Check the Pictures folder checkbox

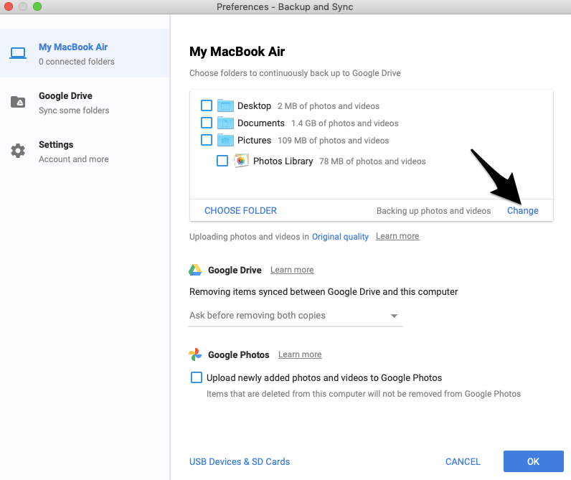click(207, 140)
